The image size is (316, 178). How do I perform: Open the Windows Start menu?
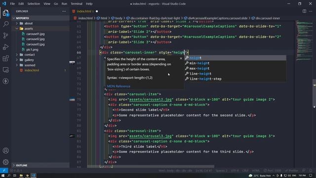point(3,176)
